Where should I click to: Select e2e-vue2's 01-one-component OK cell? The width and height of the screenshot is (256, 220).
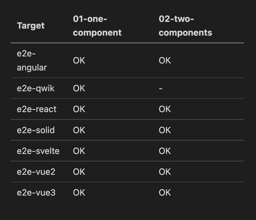(x=79, y=172)
